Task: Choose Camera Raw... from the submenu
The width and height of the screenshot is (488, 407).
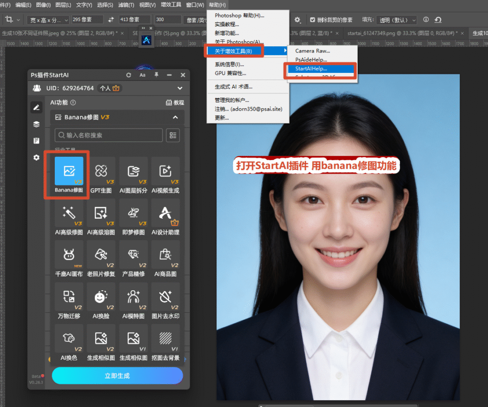Action: click(313, 51)
